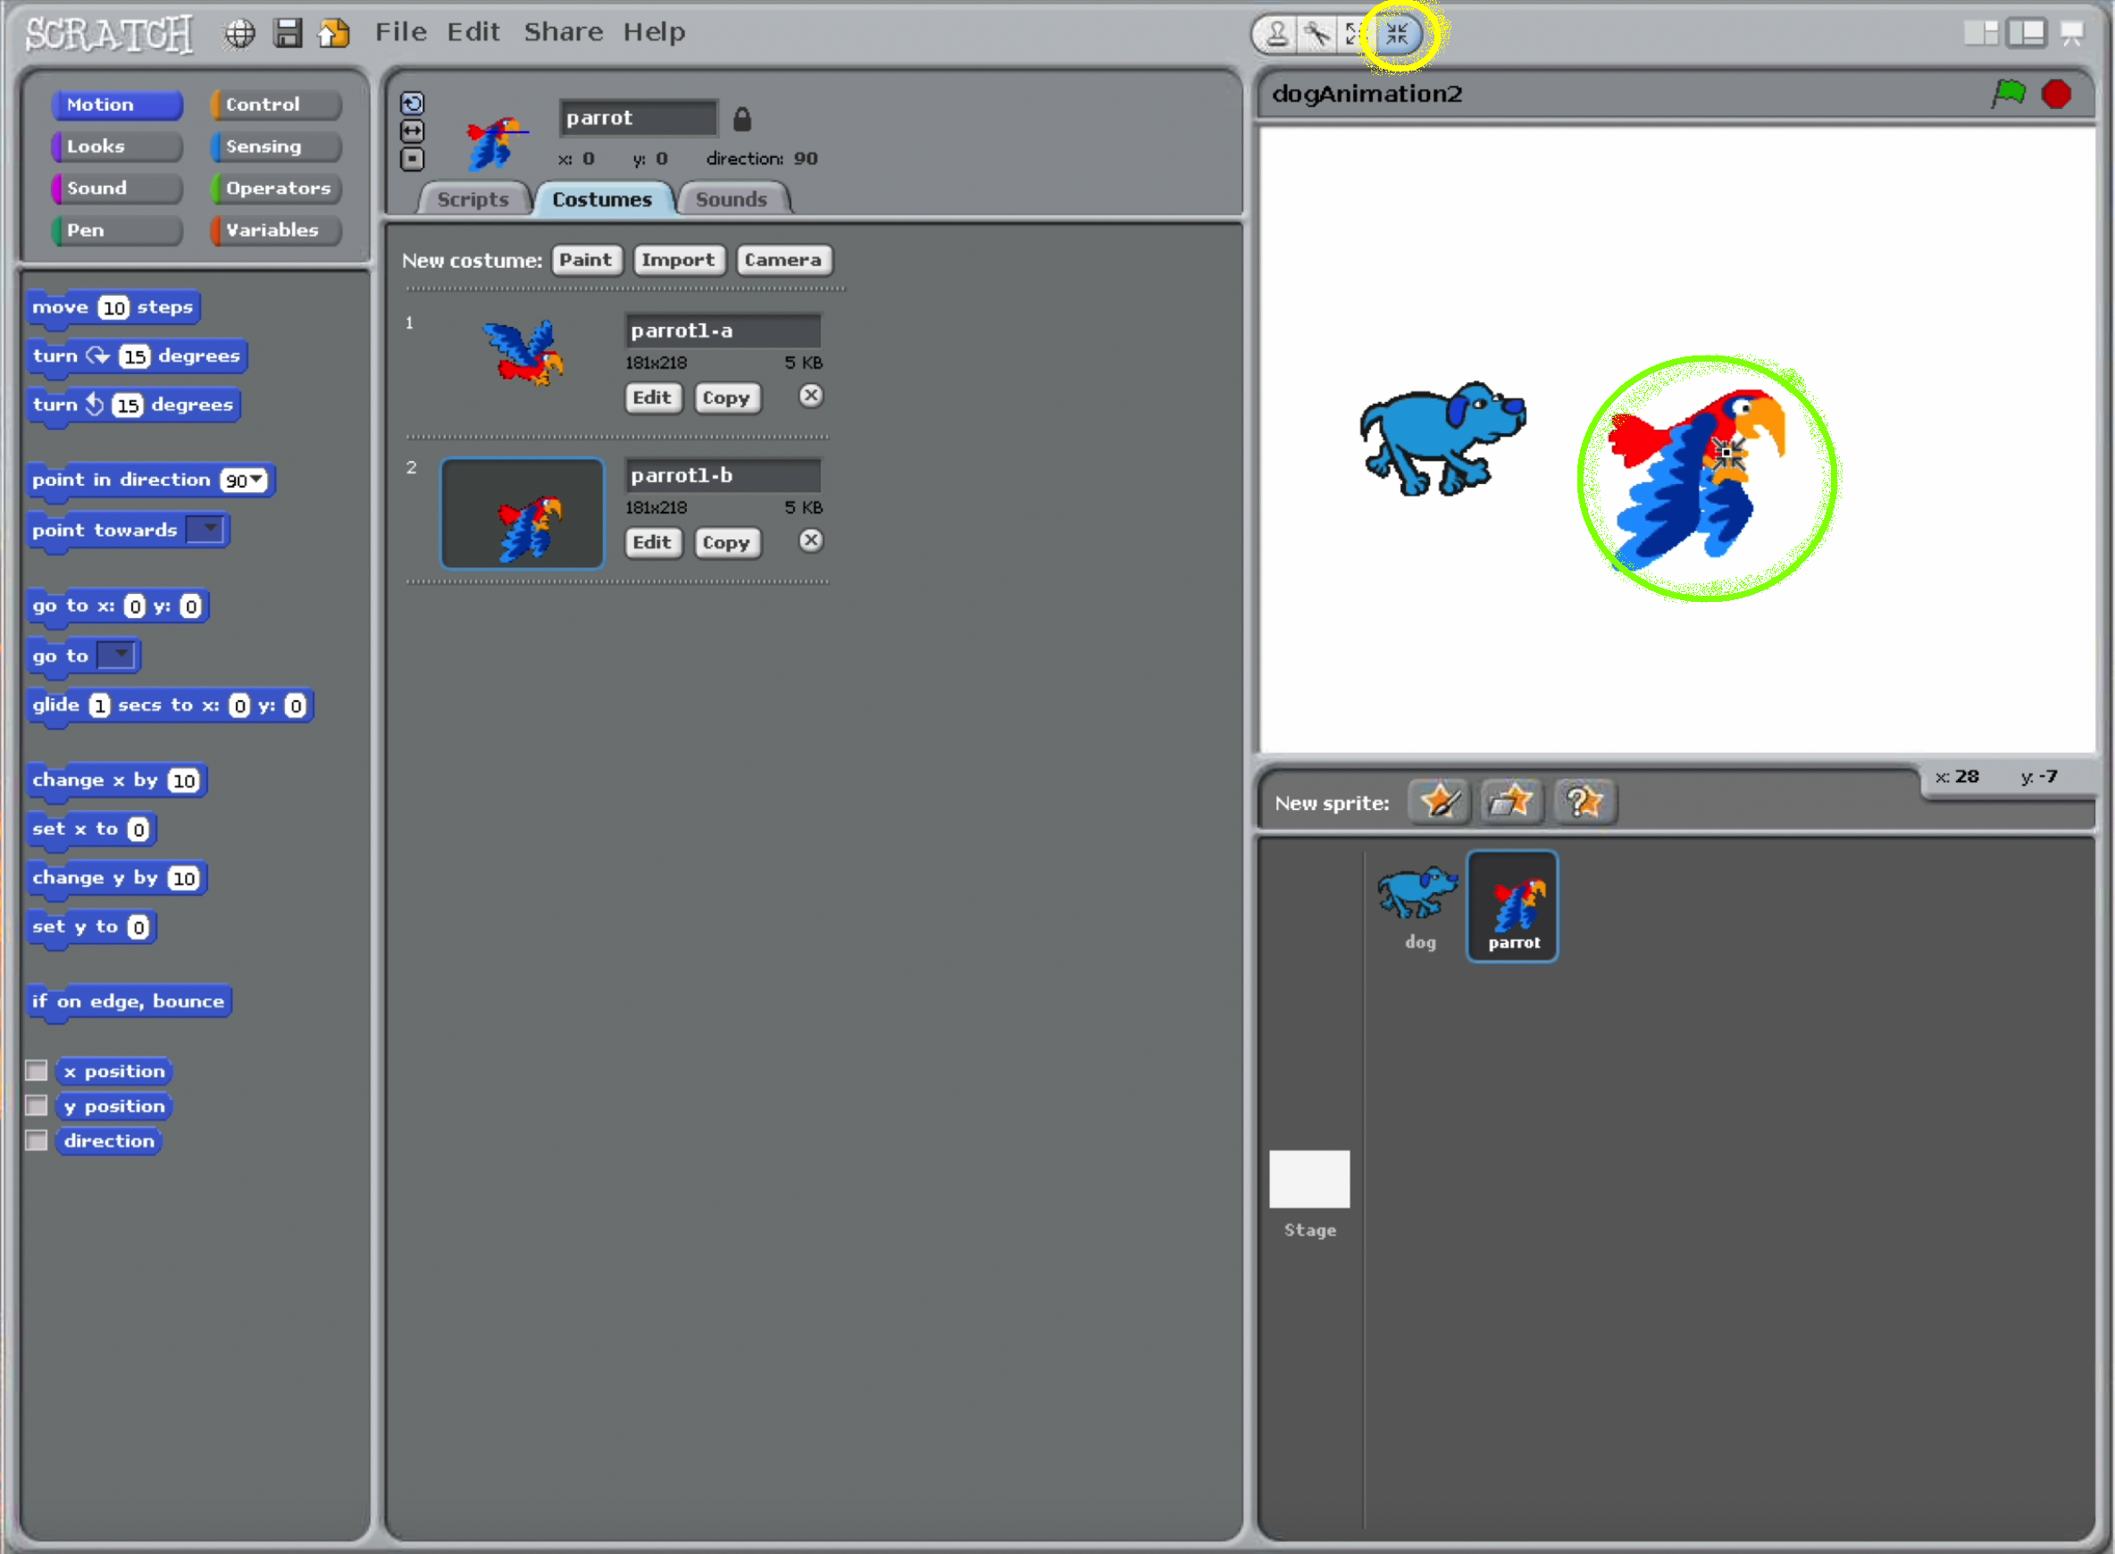Open the File menu

pos(401,32)
